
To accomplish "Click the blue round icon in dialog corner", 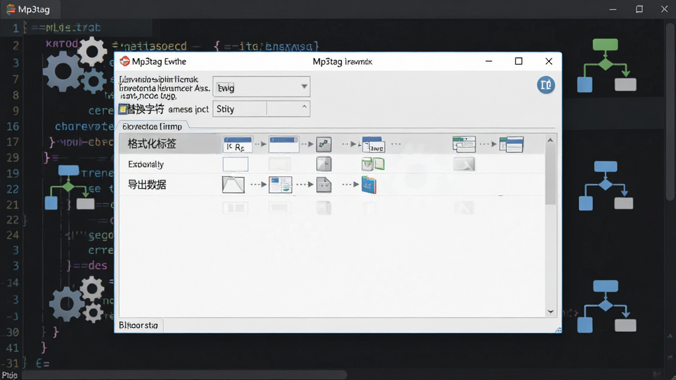I will pyautogui.click(x=546, y=85).
